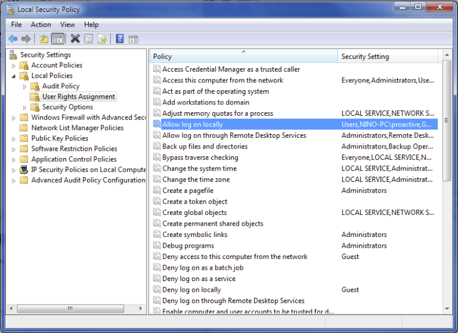
Task: Click the Show/Hide Action Pane icon
Action: [134, 39]
